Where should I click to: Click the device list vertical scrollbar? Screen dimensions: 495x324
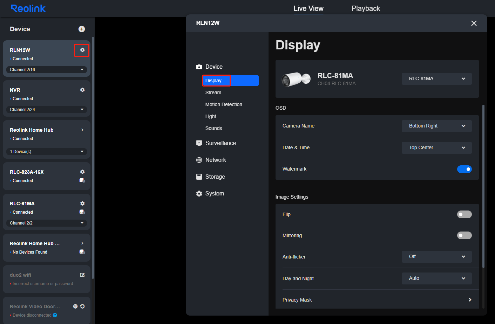pyautogui.click(x=93, y=158)
